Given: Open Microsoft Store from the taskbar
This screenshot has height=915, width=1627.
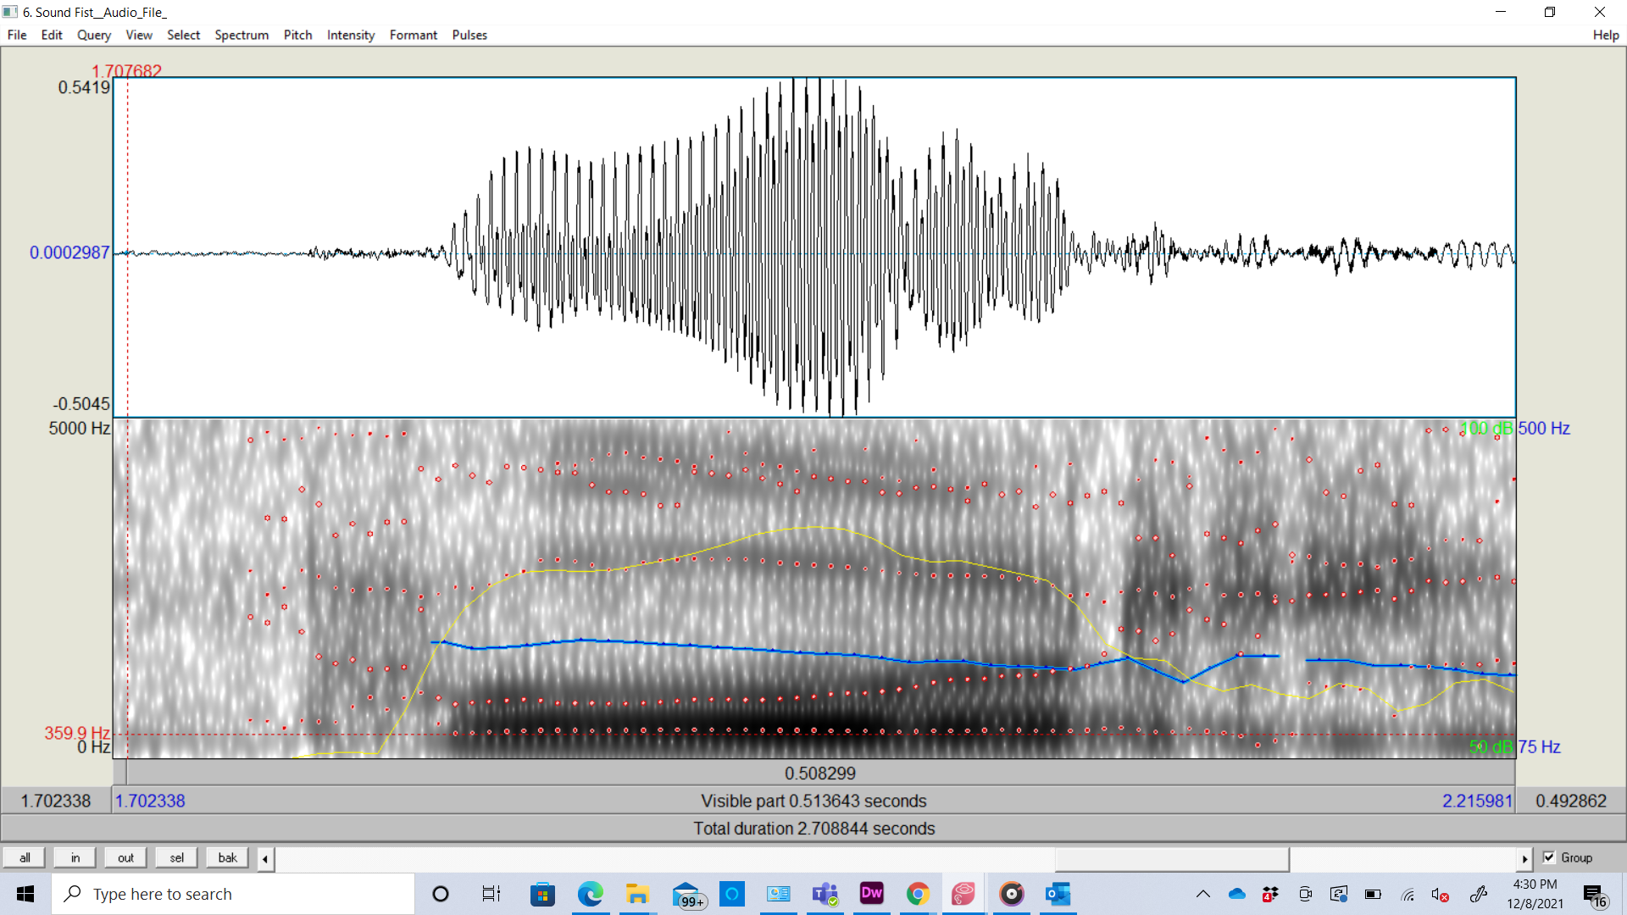Looking at the screenshot, I should (542, 894).
